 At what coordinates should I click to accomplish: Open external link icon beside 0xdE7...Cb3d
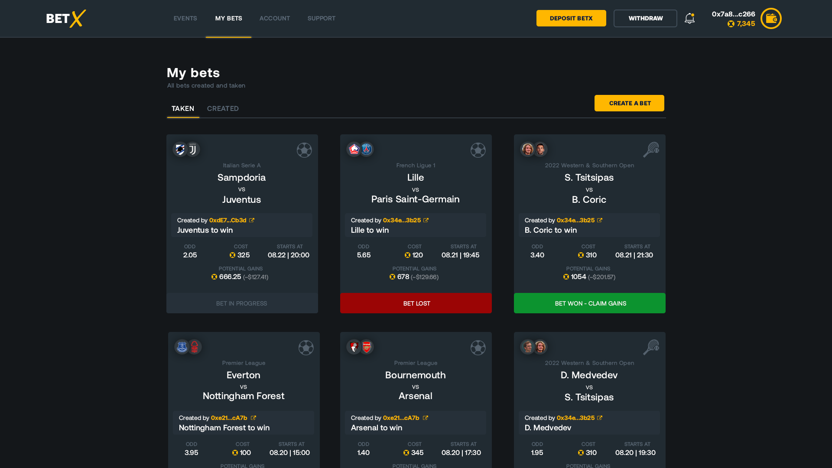(252, 221)
